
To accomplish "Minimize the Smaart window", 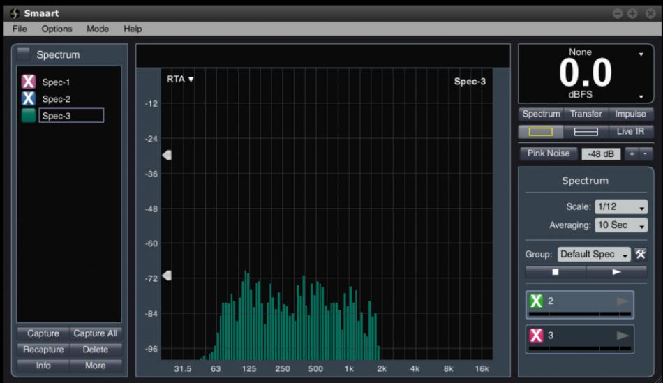I will point(618,13).
